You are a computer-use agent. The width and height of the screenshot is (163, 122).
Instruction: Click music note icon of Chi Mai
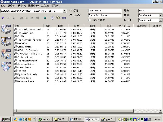click(x=15, y=36)
